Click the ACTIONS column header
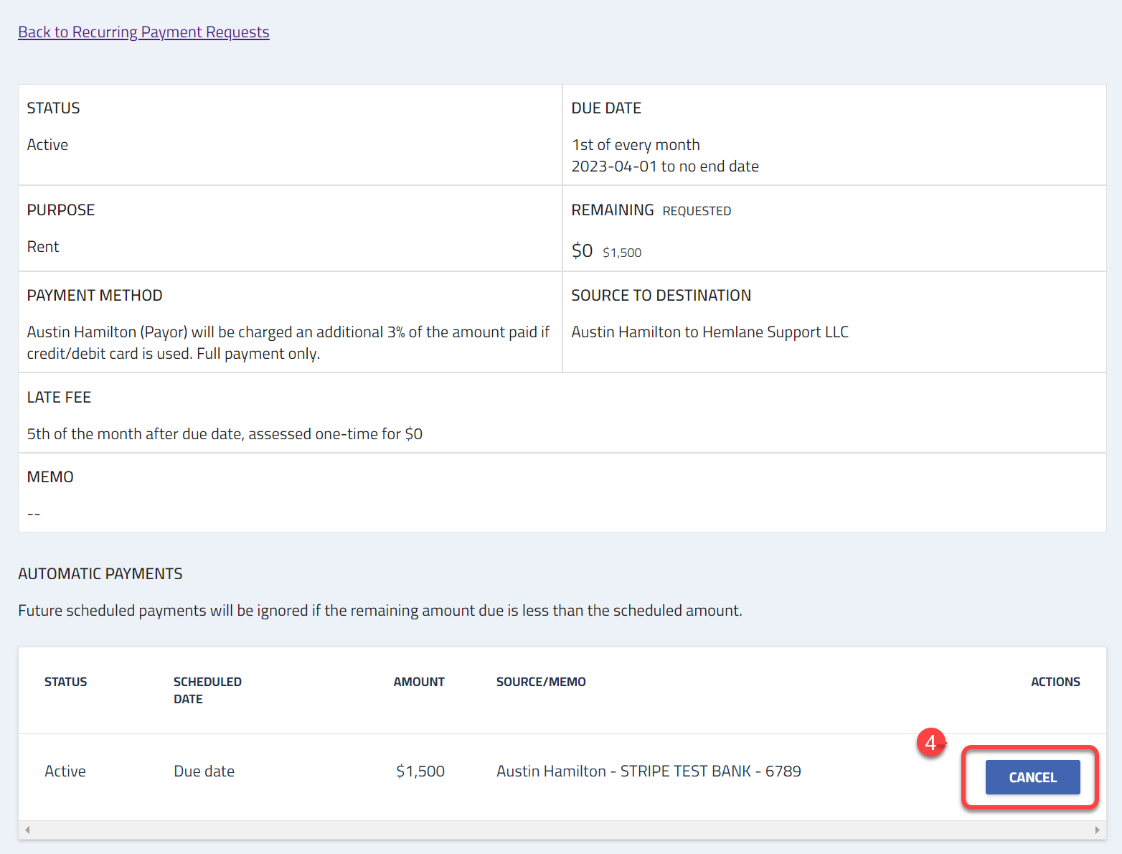The width and height of the screenshot is (1122, 854). (1055, 681)
